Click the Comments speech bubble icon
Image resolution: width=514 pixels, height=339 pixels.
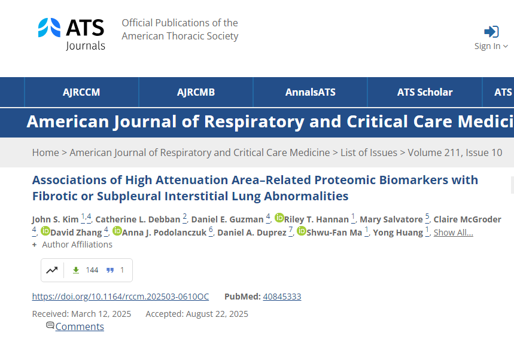tap(50, 326)
